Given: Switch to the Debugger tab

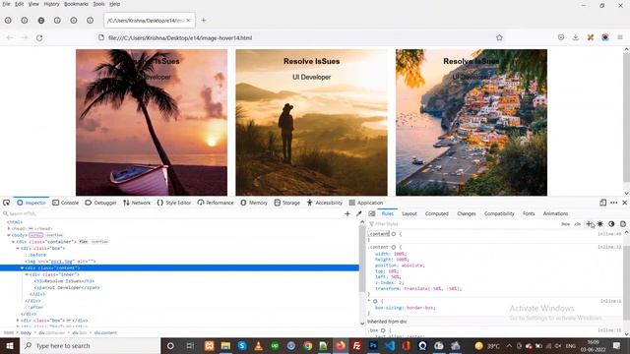Looking at the screenshot, I should pos(100,203).
